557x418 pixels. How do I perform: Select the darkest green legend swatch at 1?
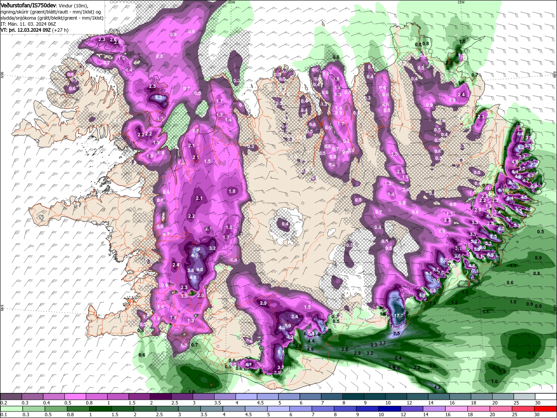[x=100, y=409]
